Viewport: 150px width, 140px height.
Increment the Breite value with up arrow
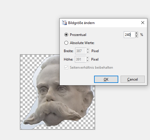pos(88,49)
